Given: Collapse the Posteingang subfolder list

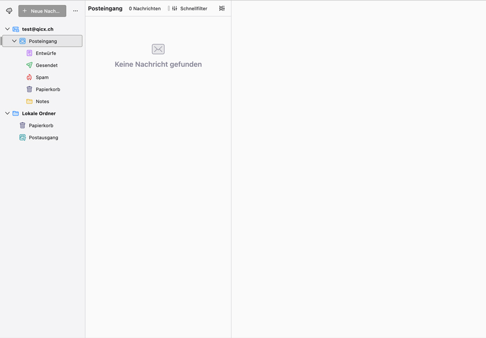Looking at the screenshot, I should [x=15, y=41].
